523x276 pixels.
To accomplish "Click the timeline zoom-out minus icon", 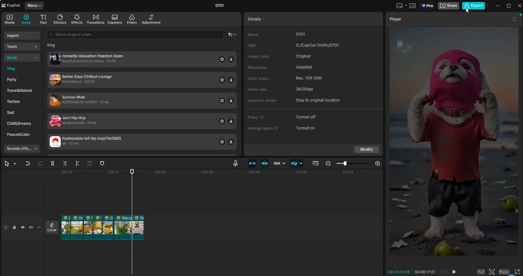I will pyautogui.click(x=328, y=163).
